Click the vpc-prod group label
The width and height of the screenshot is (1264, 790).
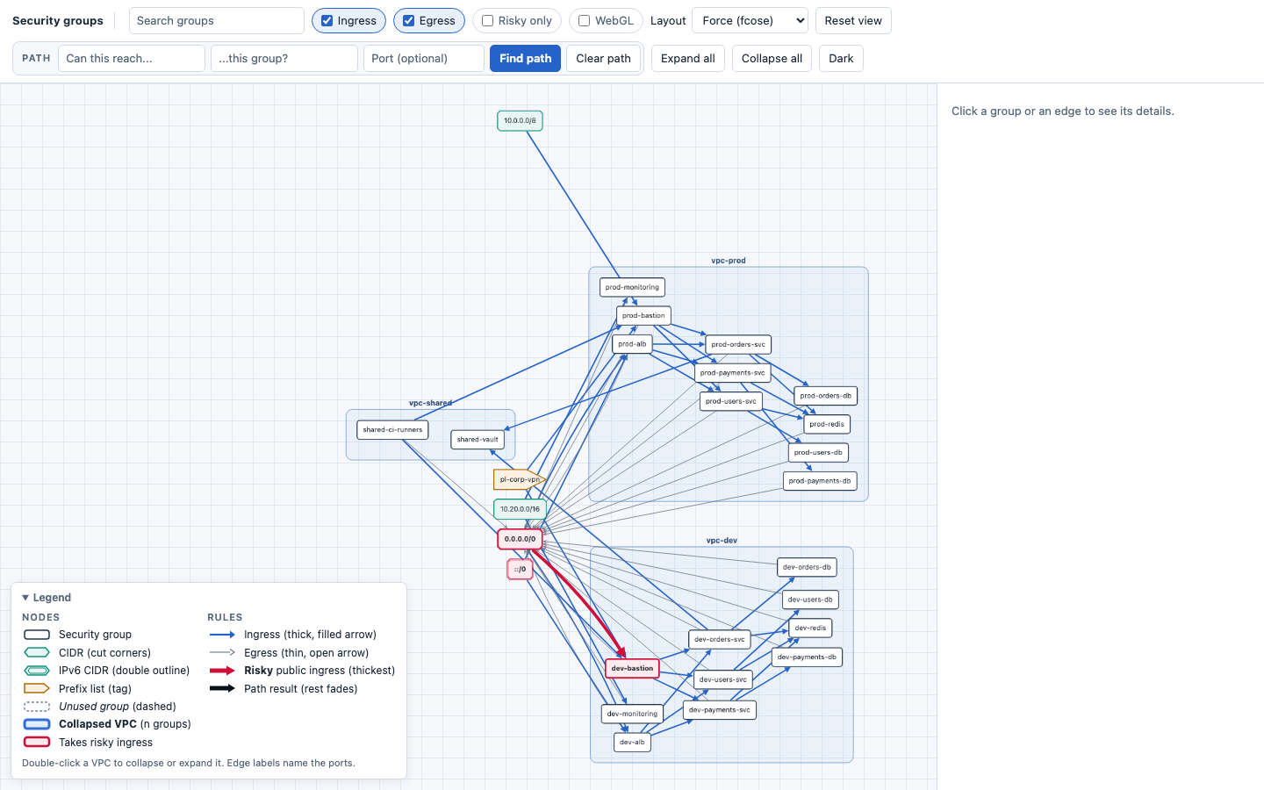click(729, 261)
